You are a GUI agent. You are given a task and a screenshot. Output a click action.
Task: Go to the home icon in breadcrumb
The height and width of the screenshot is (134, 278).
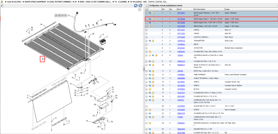(2, 2)
